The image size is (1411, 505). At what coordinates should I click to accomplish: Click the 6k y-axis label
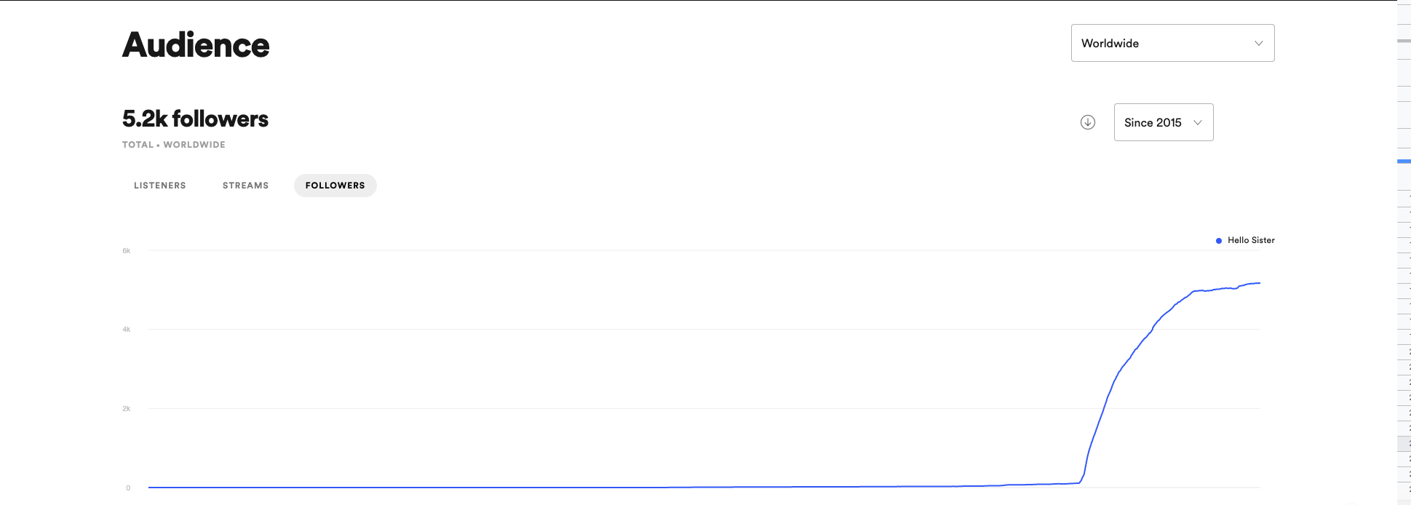coord(127,251)
